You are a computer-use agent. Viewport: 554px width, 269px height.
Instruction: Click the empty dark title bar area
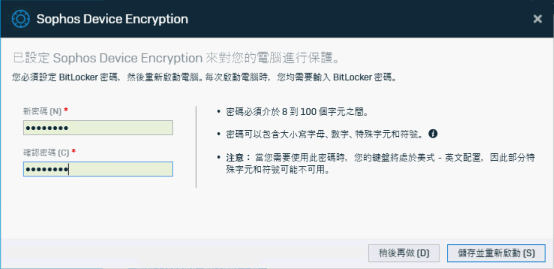click(x=353, y=19)
